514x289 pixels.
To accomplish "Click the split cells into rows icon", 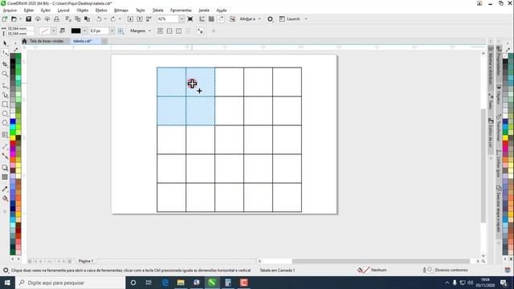I will point(169,31).
